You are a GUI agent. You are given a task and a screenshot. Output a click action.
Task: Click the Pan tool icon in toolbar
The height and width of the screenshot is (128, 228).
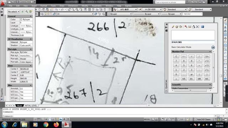coord(69,10)
